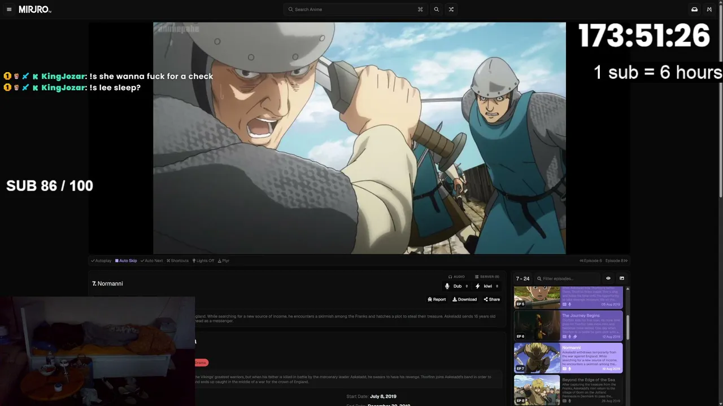Click the filler tag icon on the EP 6 card
Screen dimensions: 723x406
[574, 337]
